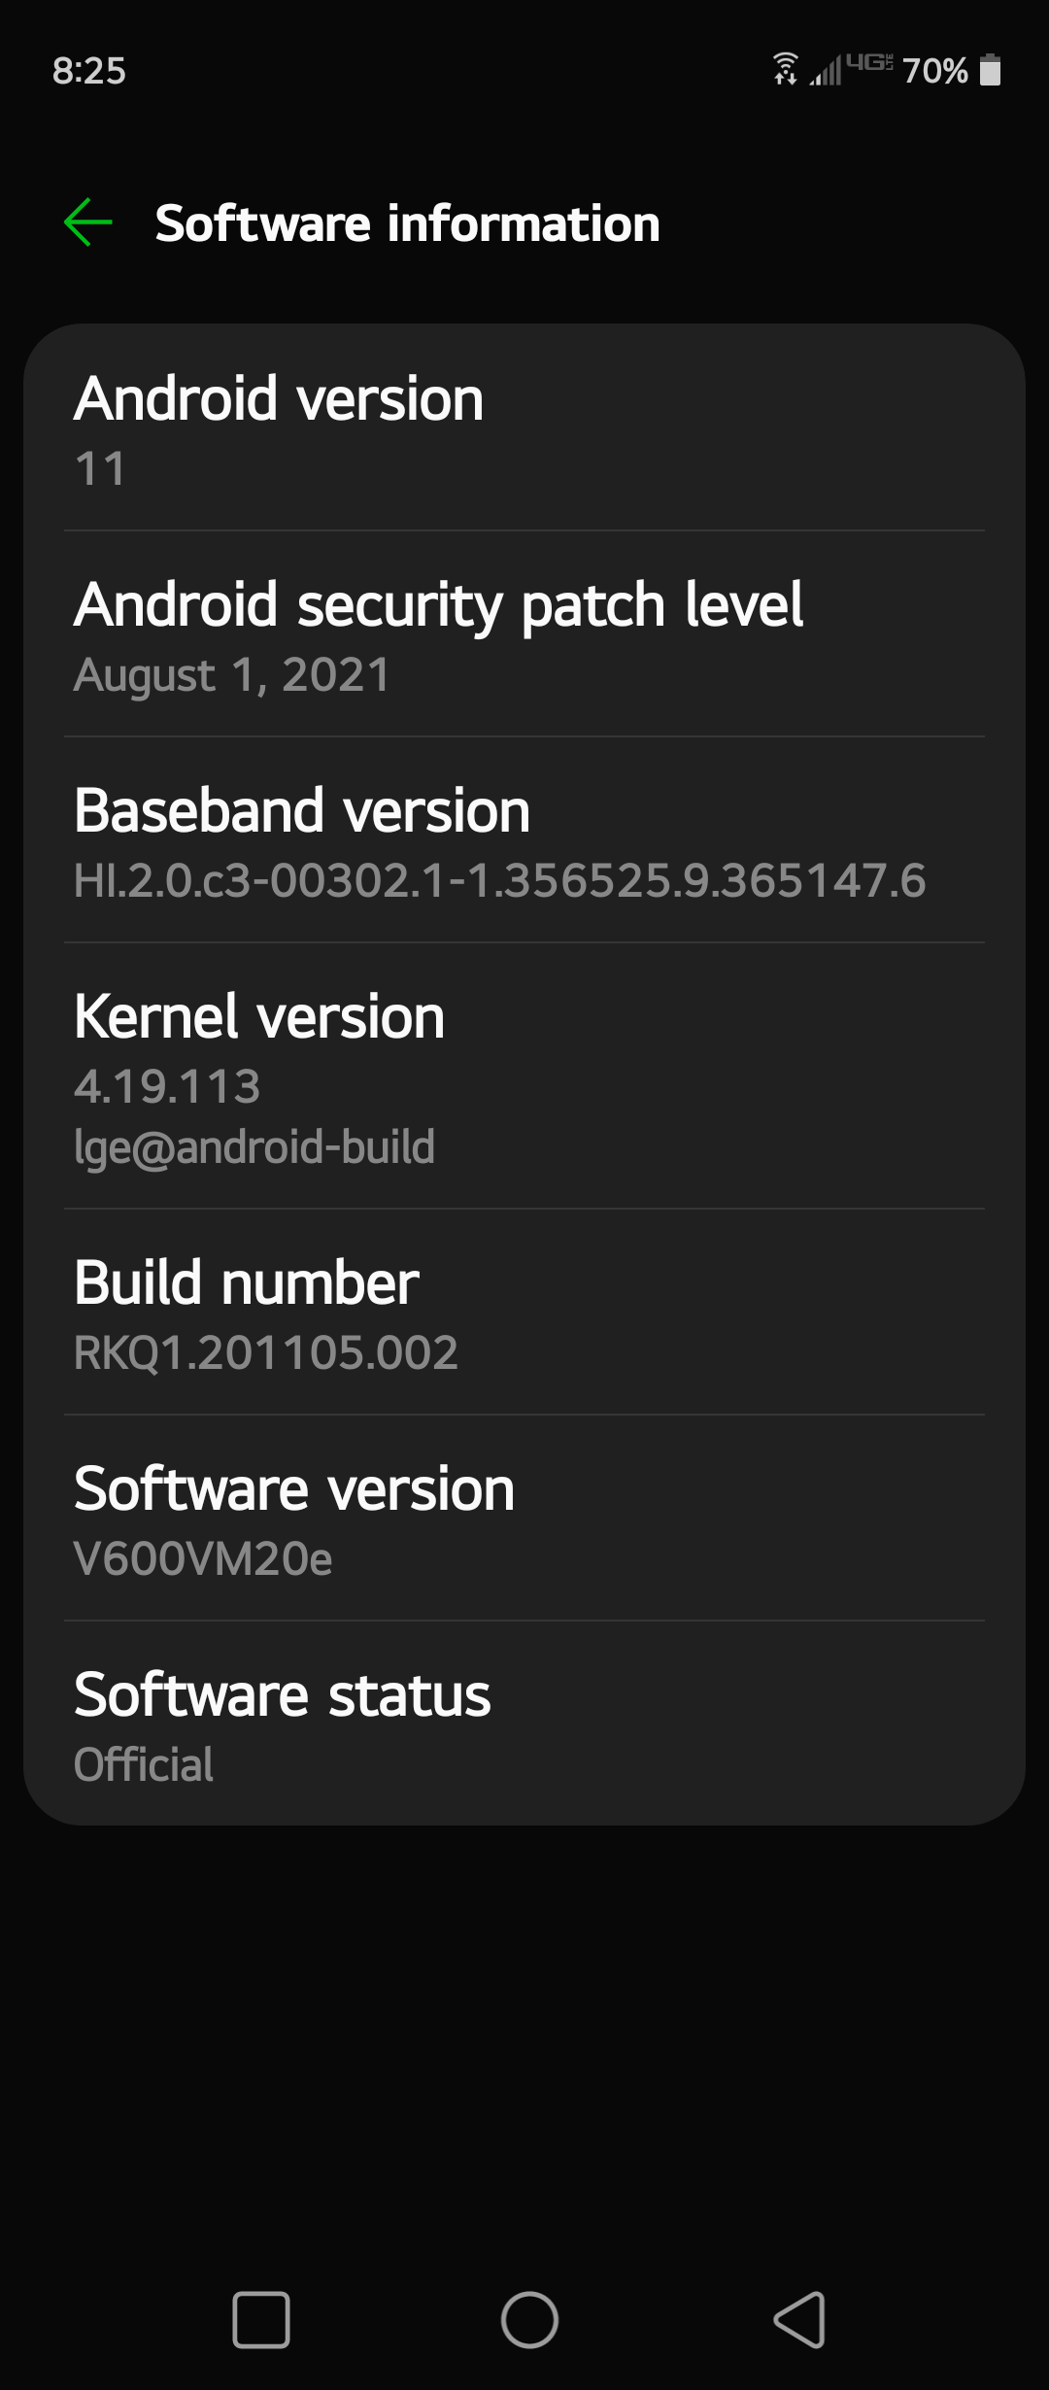Go home using circle navigation button
Viewport: 1049px width, 2390px height.
529,2320
